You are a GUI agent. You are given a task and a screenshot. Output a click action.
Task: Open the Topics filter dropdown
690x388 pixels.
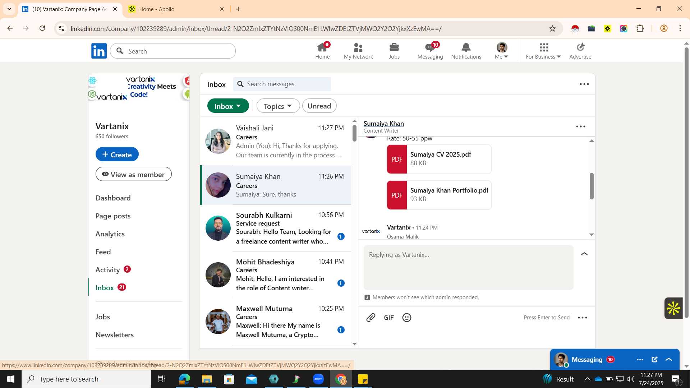[278, 106]
